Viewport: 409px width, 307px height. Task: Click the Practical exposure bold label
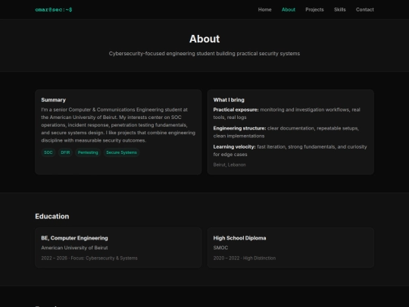(x=236, y=110)
